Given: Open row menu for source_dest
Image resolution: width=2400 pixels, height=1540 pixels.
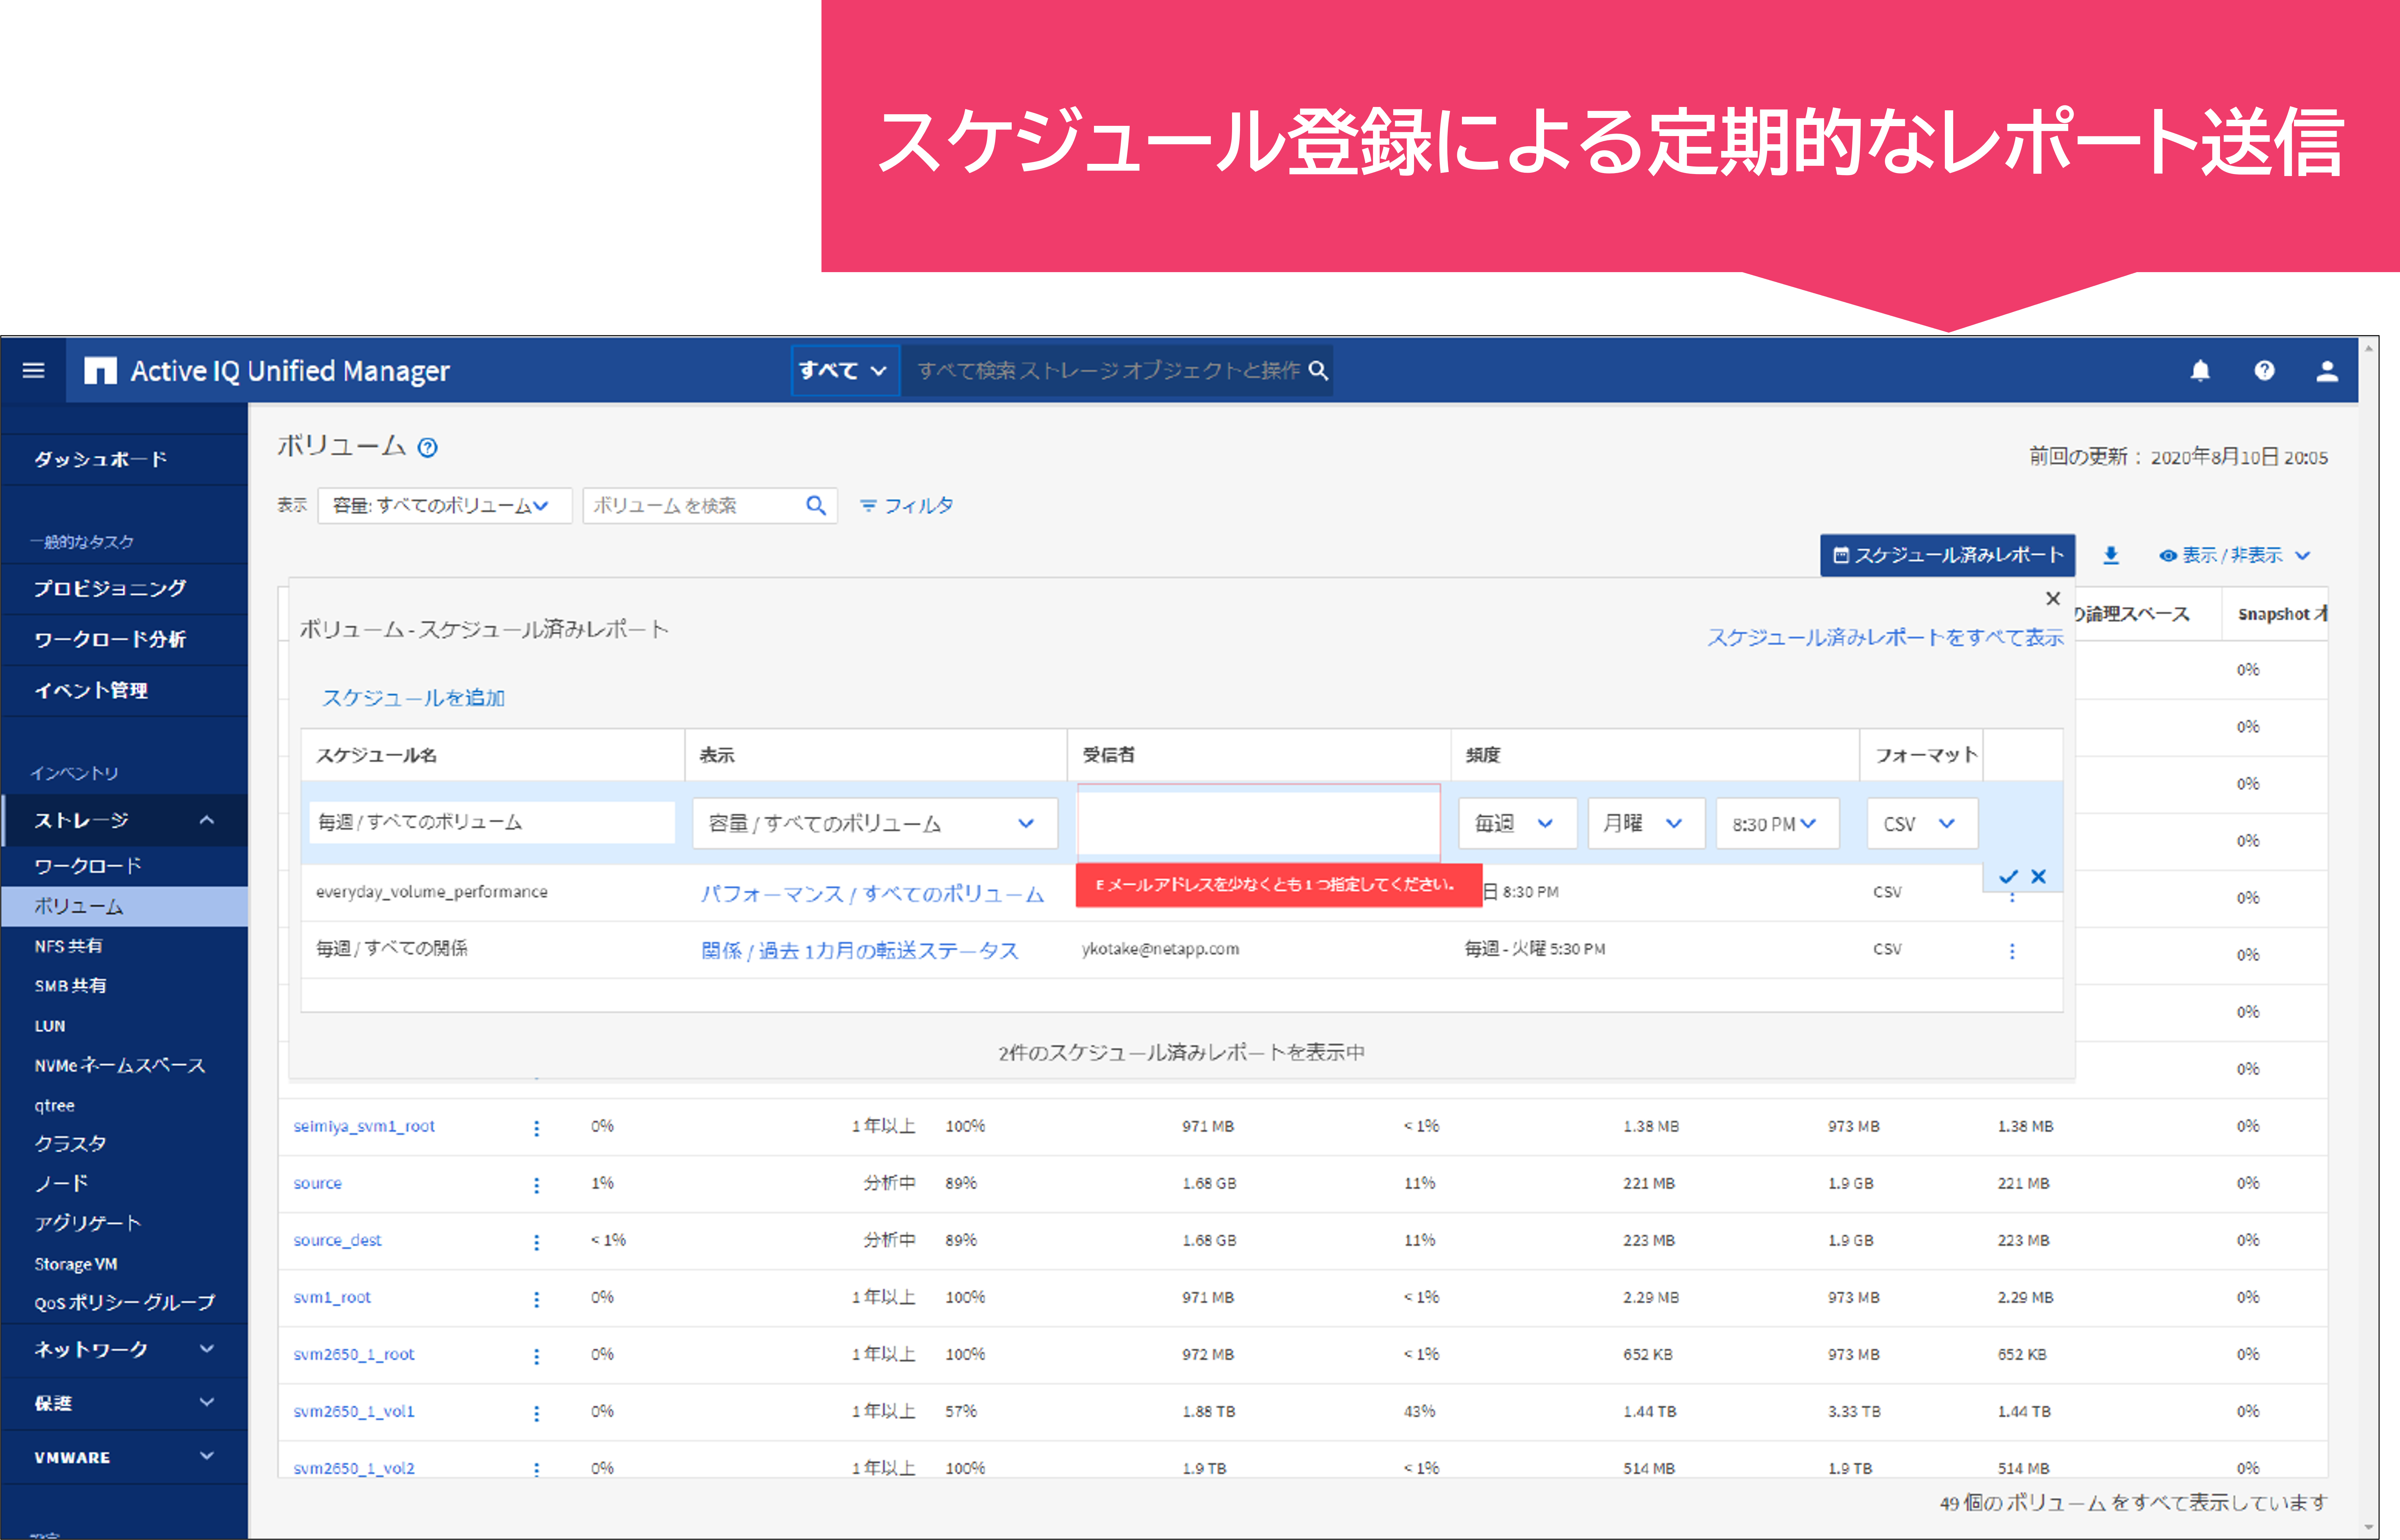Looking at the screenshot, I should click(x=537, y=1242).
